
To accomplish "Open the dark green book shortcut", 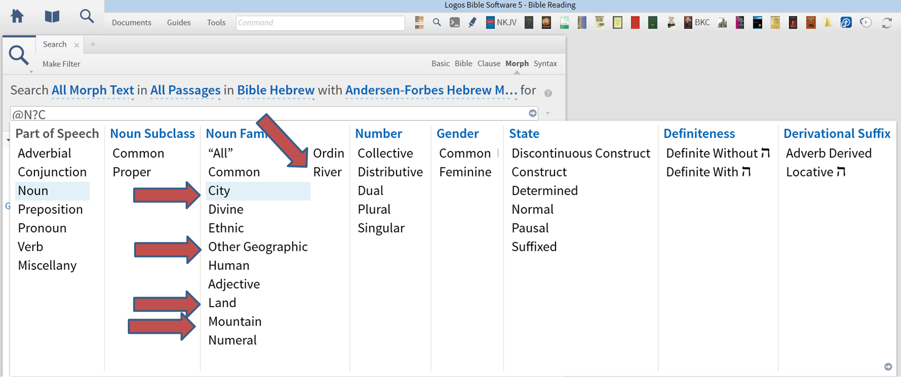I will pos(653,22).
